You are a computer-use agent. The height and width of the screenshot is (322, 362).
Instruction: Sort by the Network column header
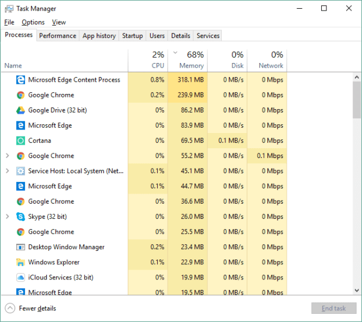click(267, 61)
